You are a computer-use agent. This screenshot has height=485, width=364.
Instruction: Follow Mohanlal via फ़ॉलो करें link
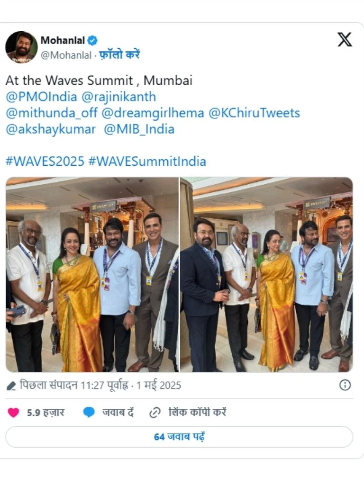[119, 54]
